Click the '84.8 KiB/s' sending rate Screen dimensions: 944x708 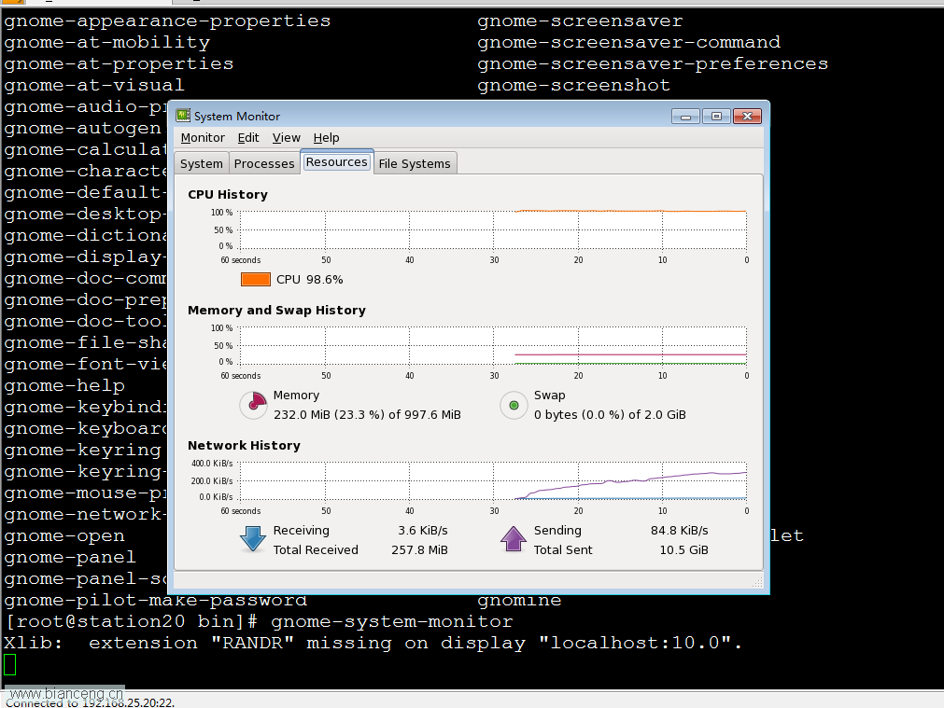679,531
